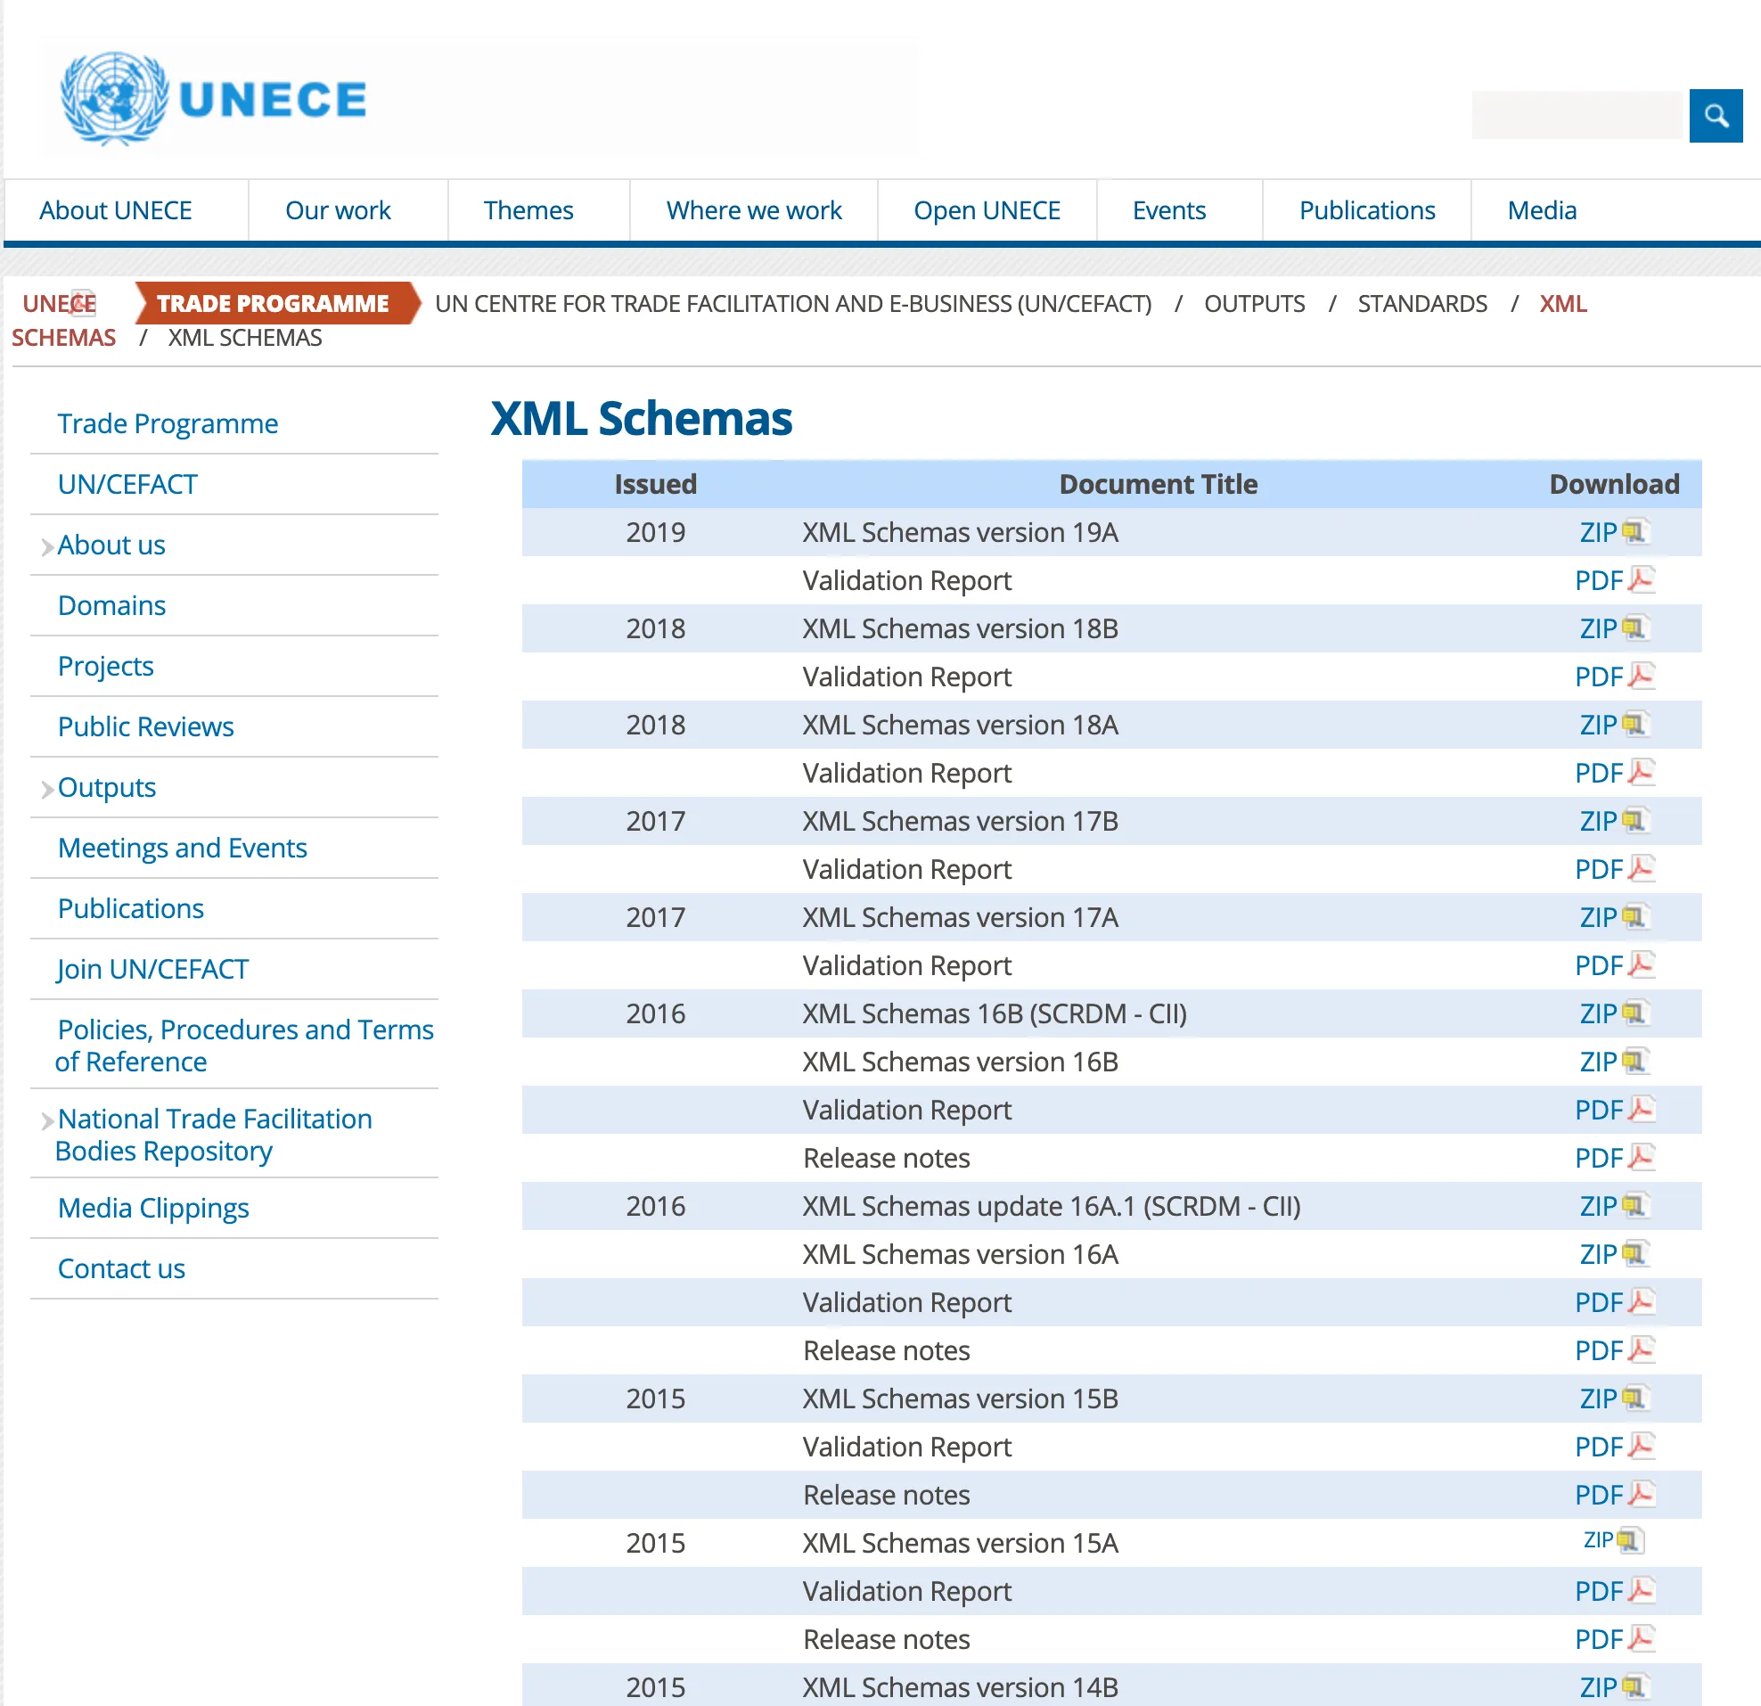Open the Where we work menu
Image resolution: width=1761 pixels, height=1706 pixels.
(753, 210)
